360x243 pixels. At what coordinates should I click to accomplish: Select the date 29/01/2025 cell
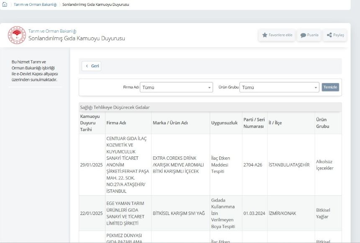tap(91, 165)
